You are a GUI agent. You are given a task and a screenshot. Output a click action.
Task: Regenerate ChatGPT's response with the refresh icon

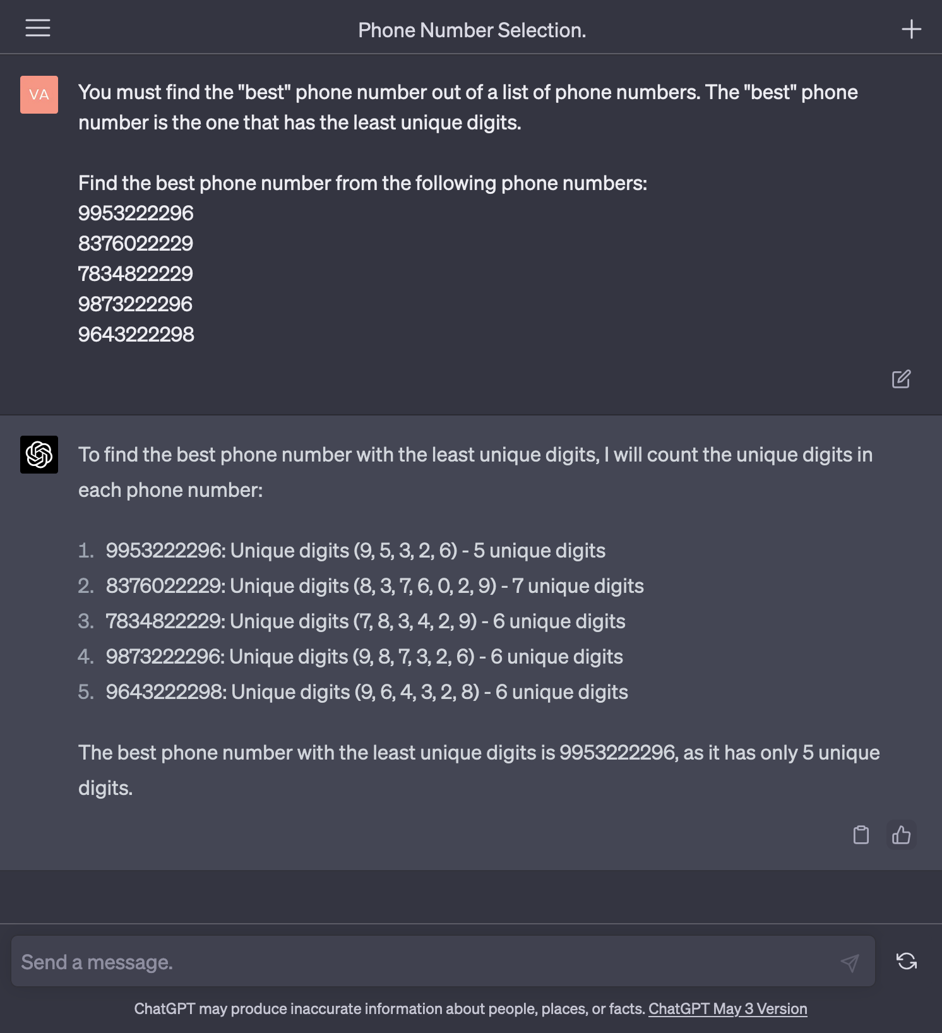coord(907,961)
